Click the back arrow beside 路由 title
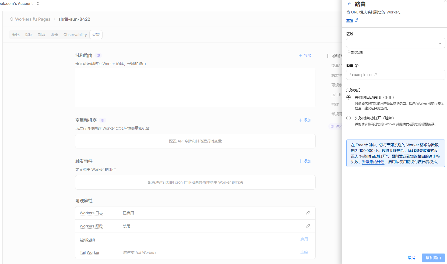This screenshot has height=264, width=447. [x=349, y=4]
